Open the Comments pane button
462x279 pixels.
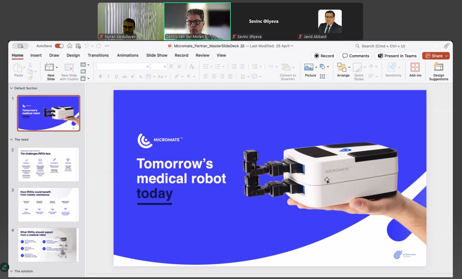click(356, 56)
